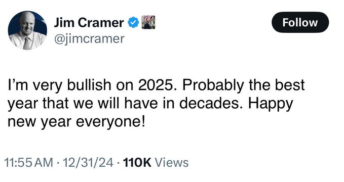
Task: Follow Jim Cramer with the Follow button
Action: point(300,22)
